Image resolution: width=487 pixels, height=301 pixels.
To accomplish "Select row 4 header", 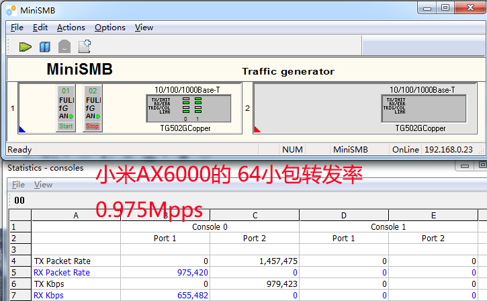I will [20, 261].
